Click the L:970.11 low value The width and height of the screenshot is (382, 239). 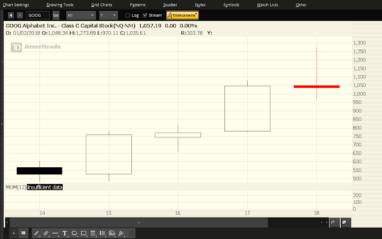107,33
